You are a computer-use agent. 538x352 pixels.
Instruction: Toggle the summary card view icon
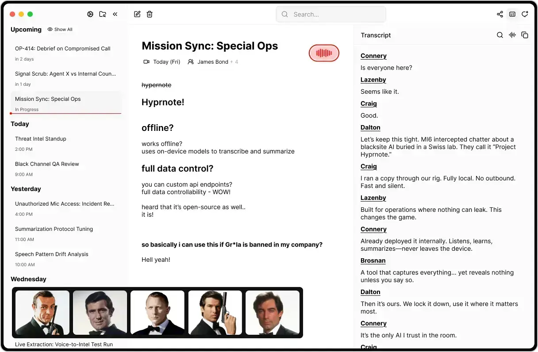click(x=512, y=14)
